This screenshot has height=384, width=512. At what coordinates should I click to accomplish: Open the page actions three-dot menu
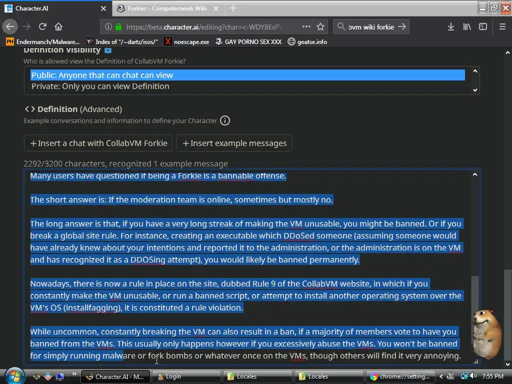tap(306, 26)
